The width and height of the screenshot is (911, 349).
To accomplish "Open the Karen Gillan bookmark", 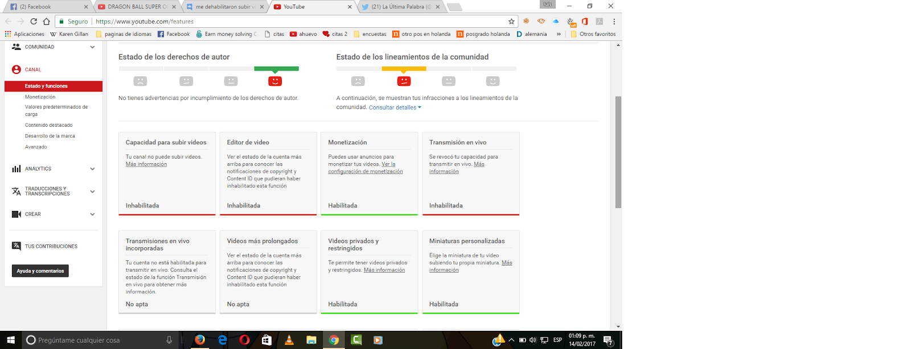I will point(69,34).
